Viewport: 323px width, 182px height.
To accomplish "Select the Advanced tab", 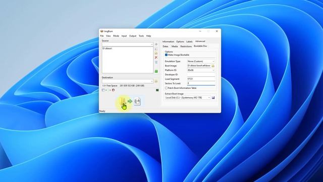I will (x=200, y=41).
